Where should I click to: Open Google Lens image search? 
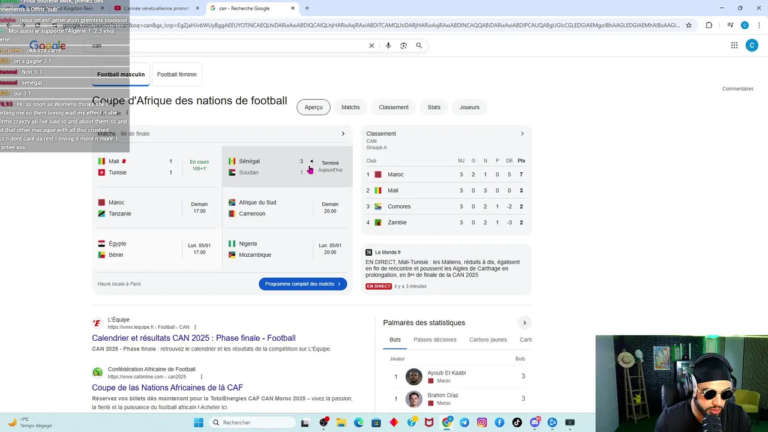[x=403, y=46]
